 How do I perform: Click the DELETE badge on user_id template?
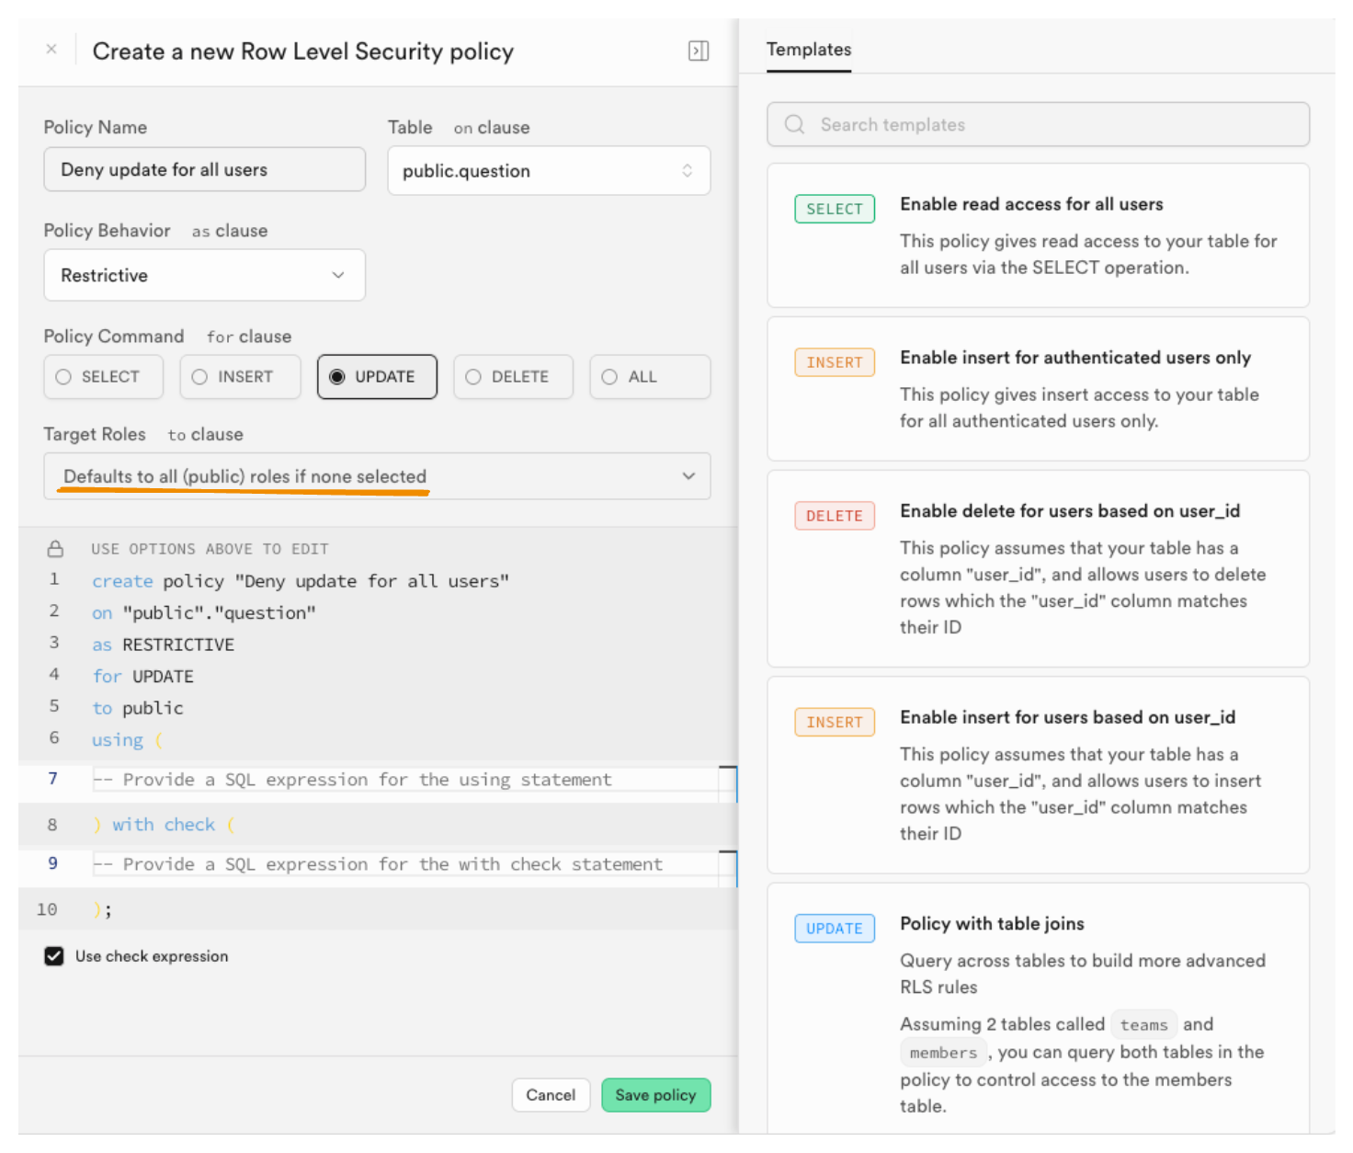[834, 516]
